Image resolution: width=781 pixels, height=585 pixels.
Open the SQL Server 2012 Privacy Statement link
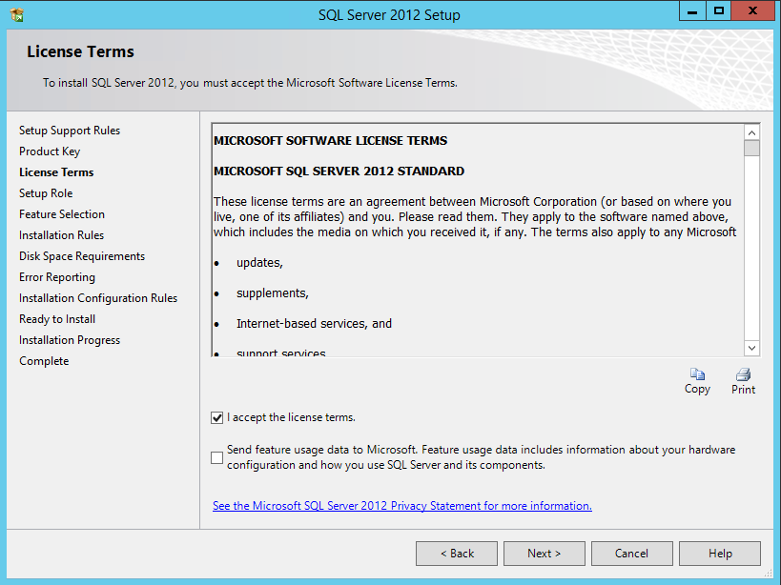(402, 506)
